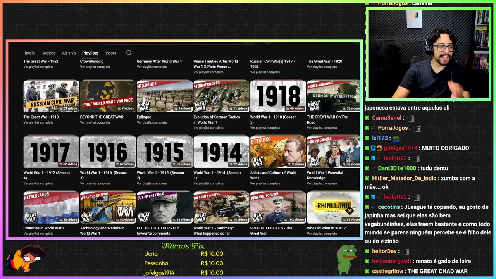The height and width of the screenshot is (279, 496).
Task: Open the Ao vivo tab
Action: (69, 53)
